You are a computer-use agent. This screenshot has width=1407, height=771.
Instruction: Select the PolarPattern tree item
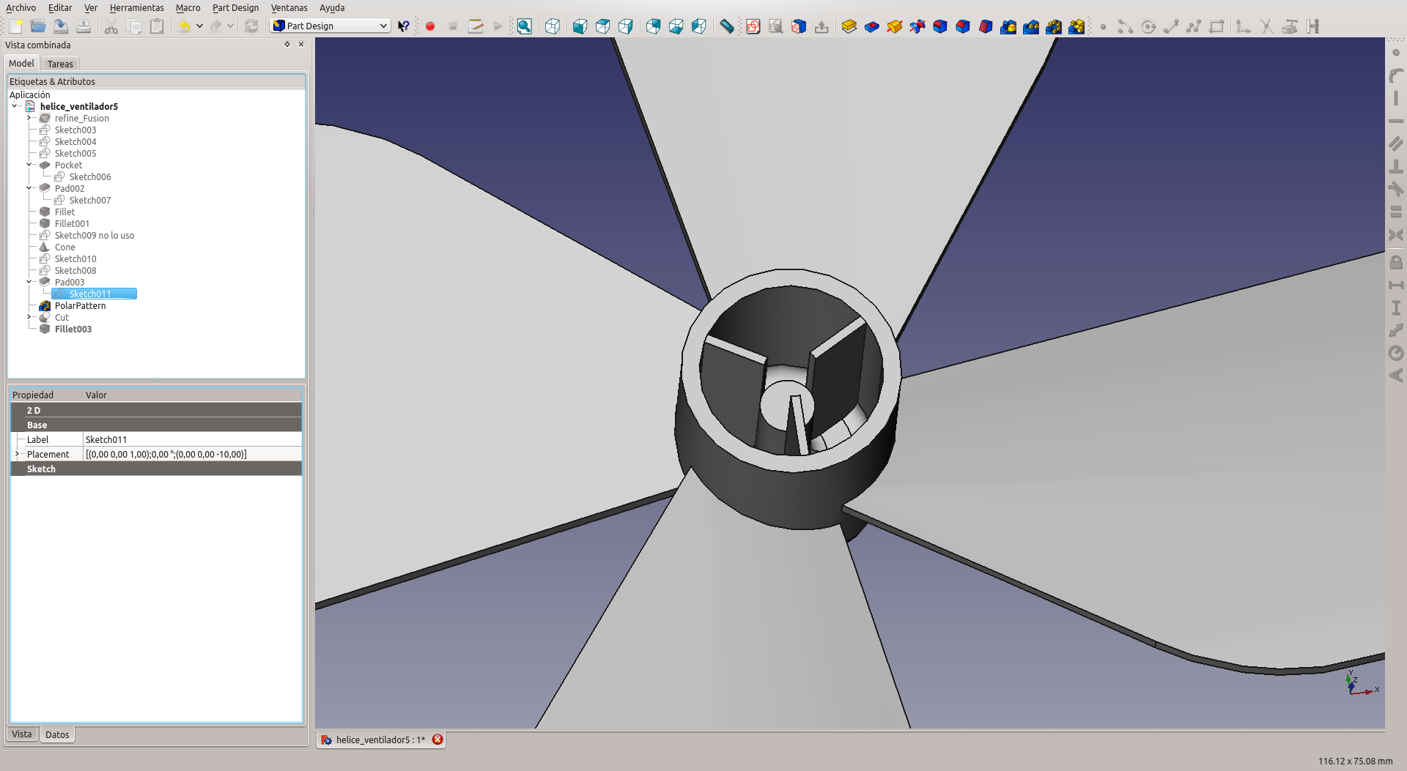80,305
